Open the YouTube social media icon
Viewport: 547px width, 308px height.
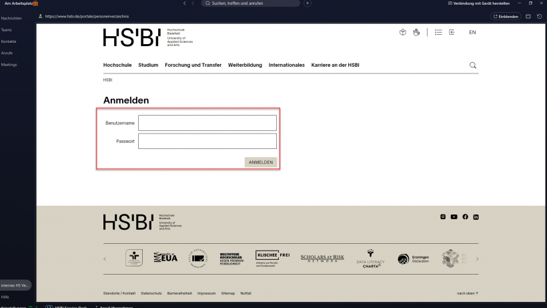[x=454, y=217]
